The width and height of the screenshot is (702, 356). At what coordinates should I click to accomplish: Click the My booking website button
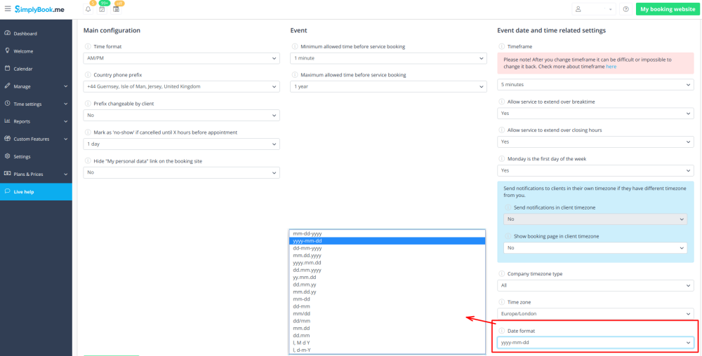click(666, 9)
